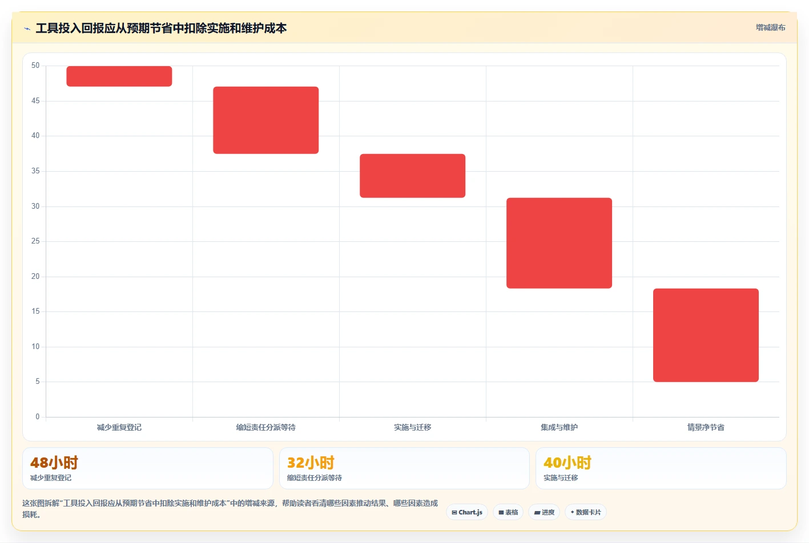Viewport: 809px width, 543px height.
Task: Open the 48小时 stat card
Action: tap(148, 468)
